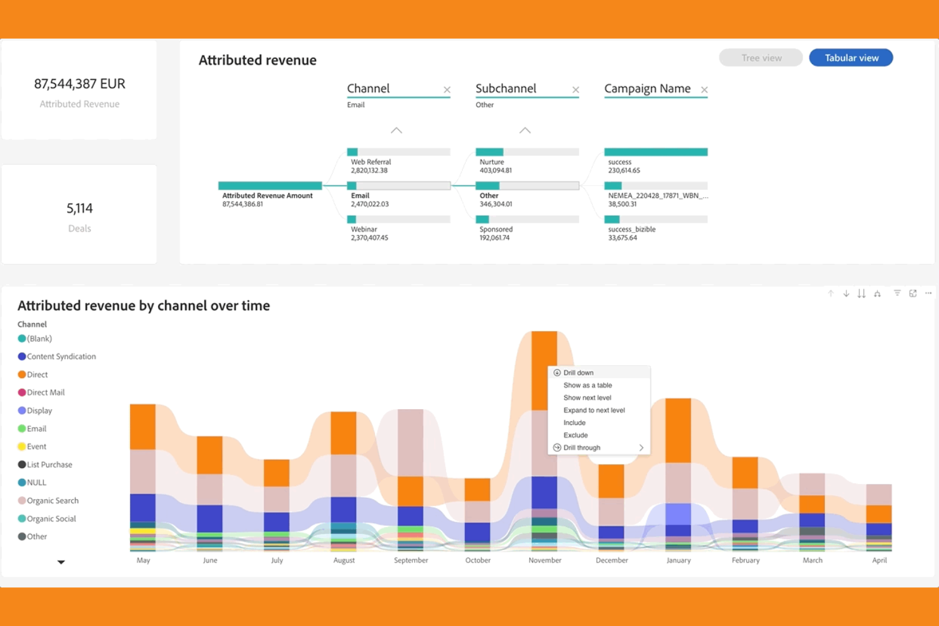
Task: Select Sponsored subchannel node
Action: click(527, 228)
